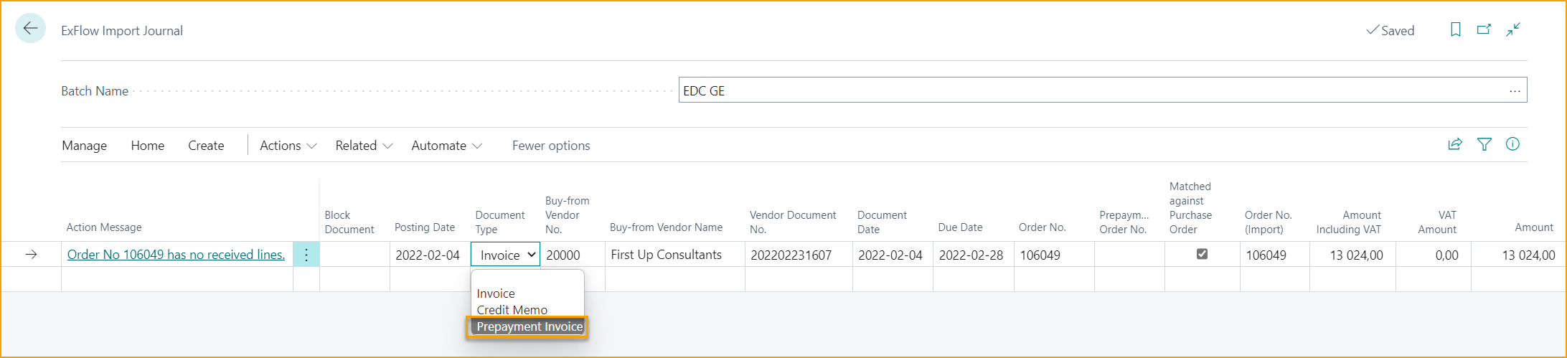Expand the Actions menu
Viewport: 1567px width, 358px height.
(288, 146)
